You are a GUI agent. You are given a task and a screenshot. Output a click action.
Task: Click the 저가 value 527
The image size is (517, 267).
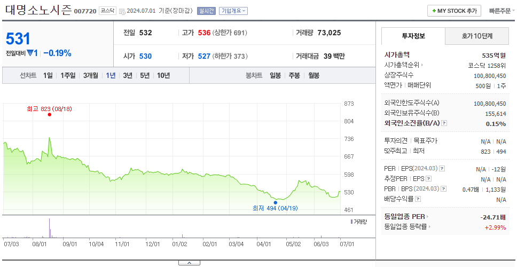click(x=204, y=57)
